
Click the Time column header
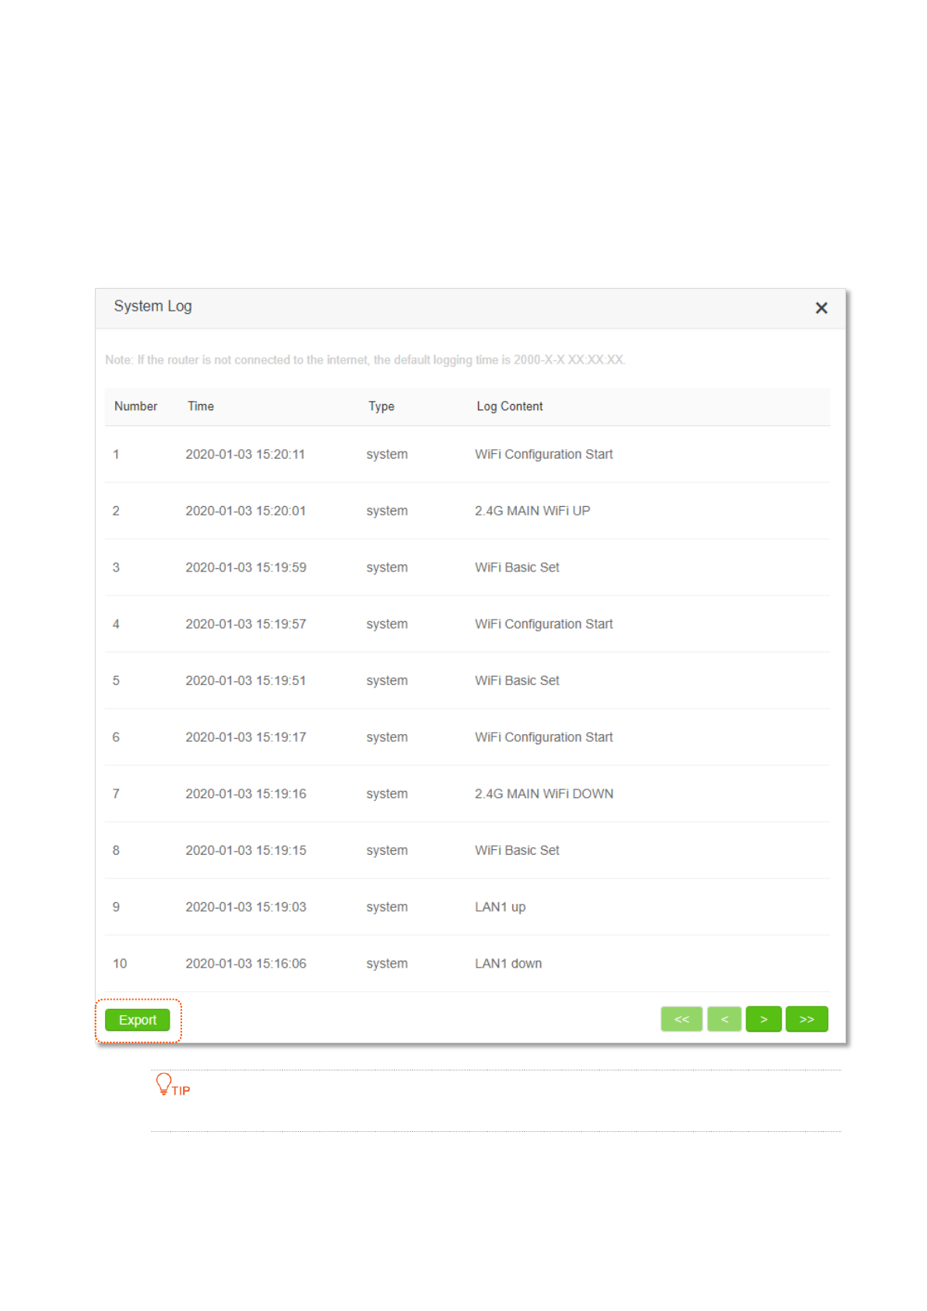(201, 406)
